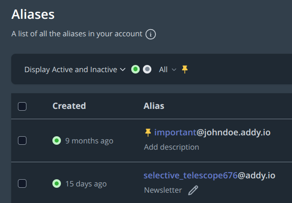Edit the Newsletter description with pencil icon
Screen dimensions: 292x203
coord(193,190)
